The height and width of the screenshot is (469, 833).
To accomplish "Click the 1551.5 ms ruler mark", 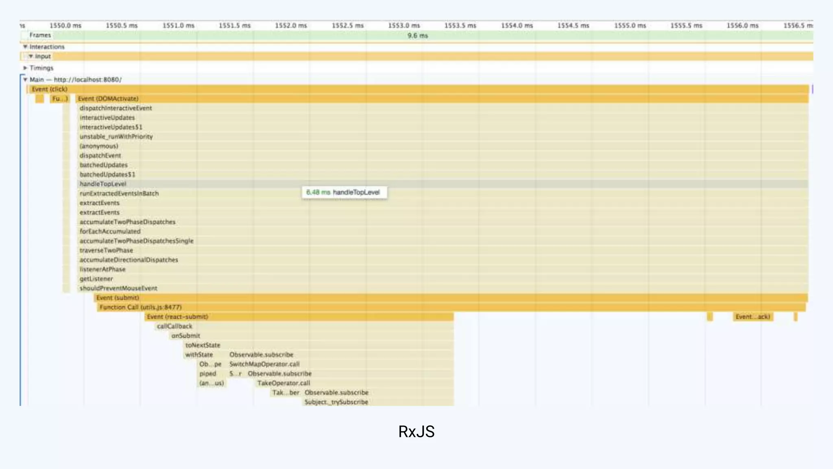I will 235,26.
